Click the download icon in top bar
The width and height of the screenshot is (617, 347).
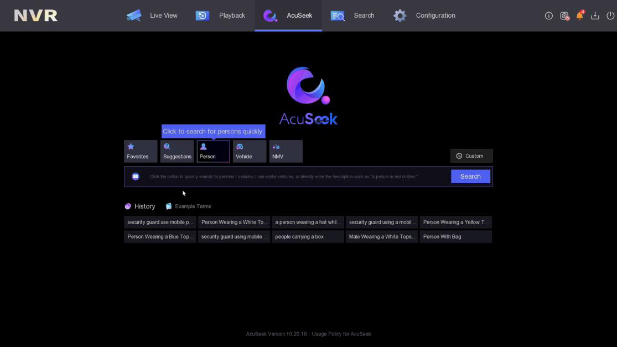click(x=595, y=15)
